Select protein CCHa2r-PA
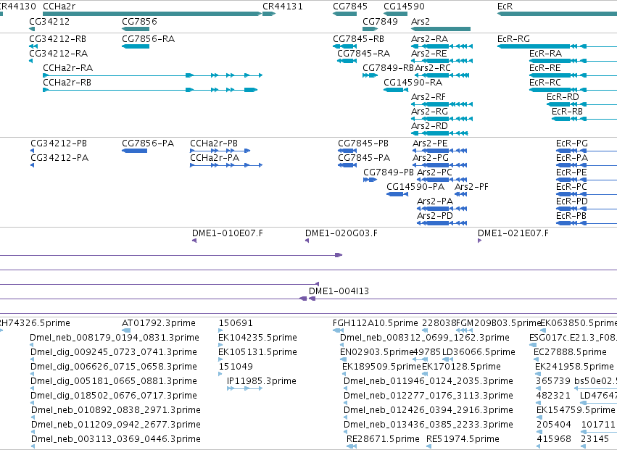 point(226,165)
